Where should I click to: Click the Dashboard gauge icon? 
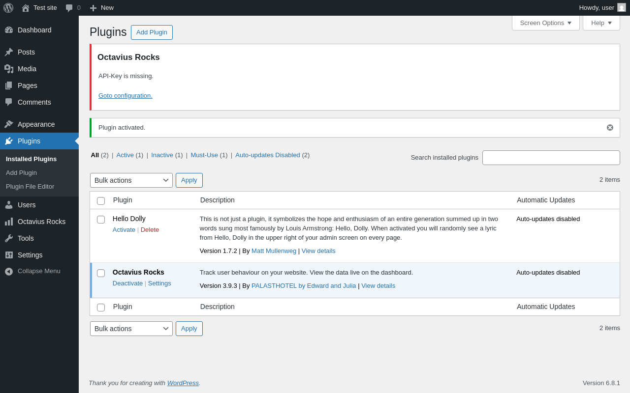click(9, 30)
